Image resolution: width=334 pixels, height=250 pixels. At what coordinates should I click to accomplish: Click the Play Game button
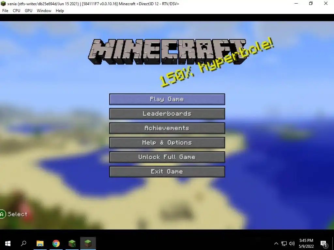coord(167,99)
